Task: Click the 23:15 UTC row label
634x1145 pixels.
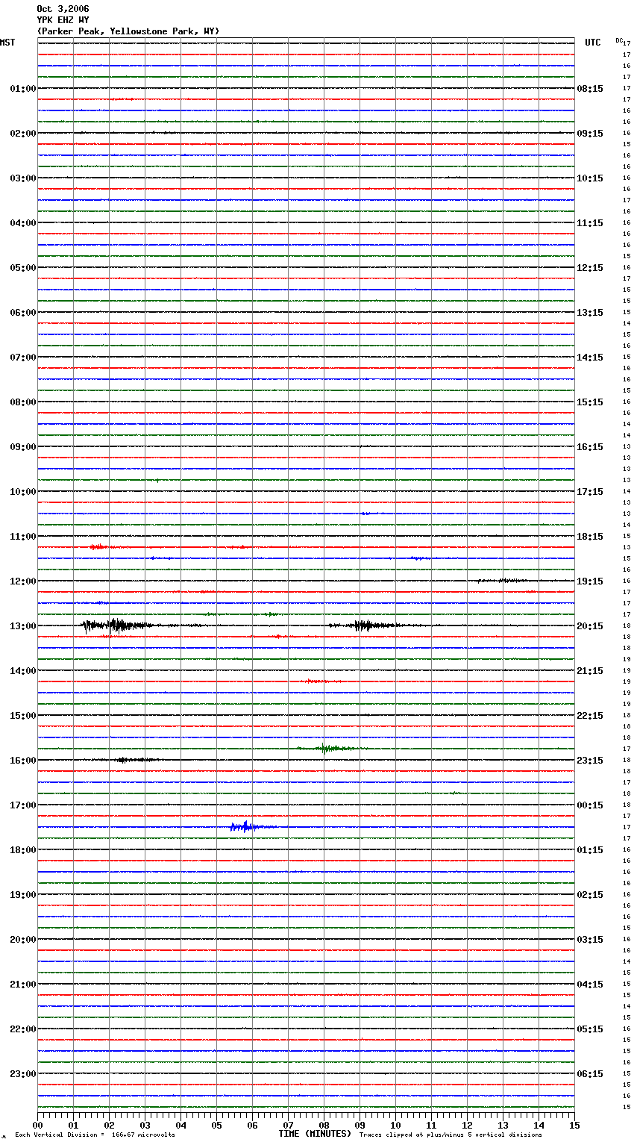Action: coord(590,761)
